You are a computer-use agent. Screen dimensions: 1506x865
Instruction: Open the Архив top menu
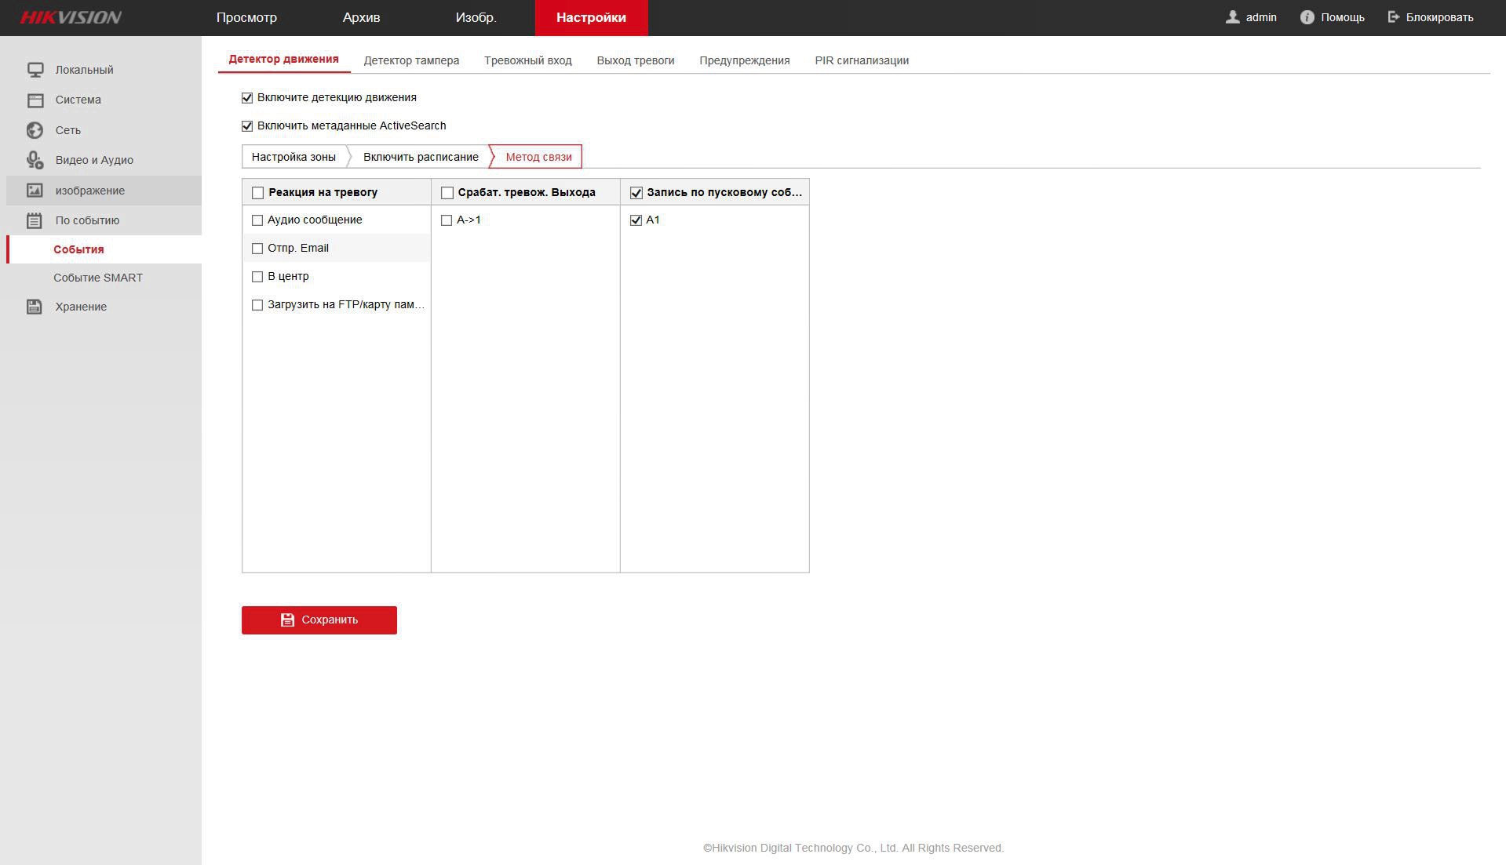(361, 17)
